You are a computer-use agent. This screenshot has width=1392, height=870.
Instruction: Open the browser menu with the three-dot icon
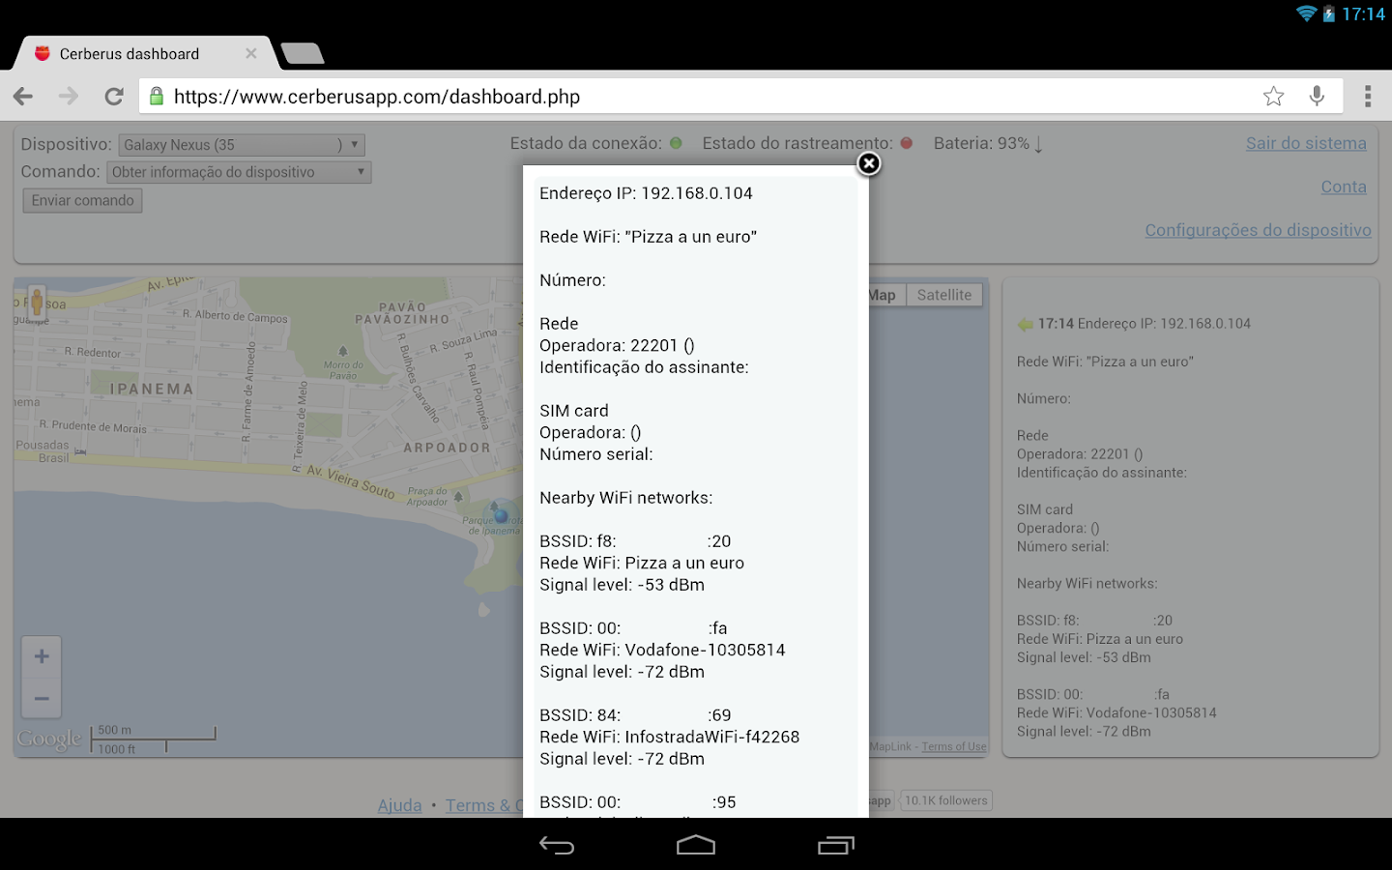coord(1369,96)
